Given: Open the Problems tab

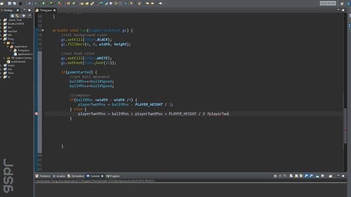Looking at the screenshot, I should 43,176.
